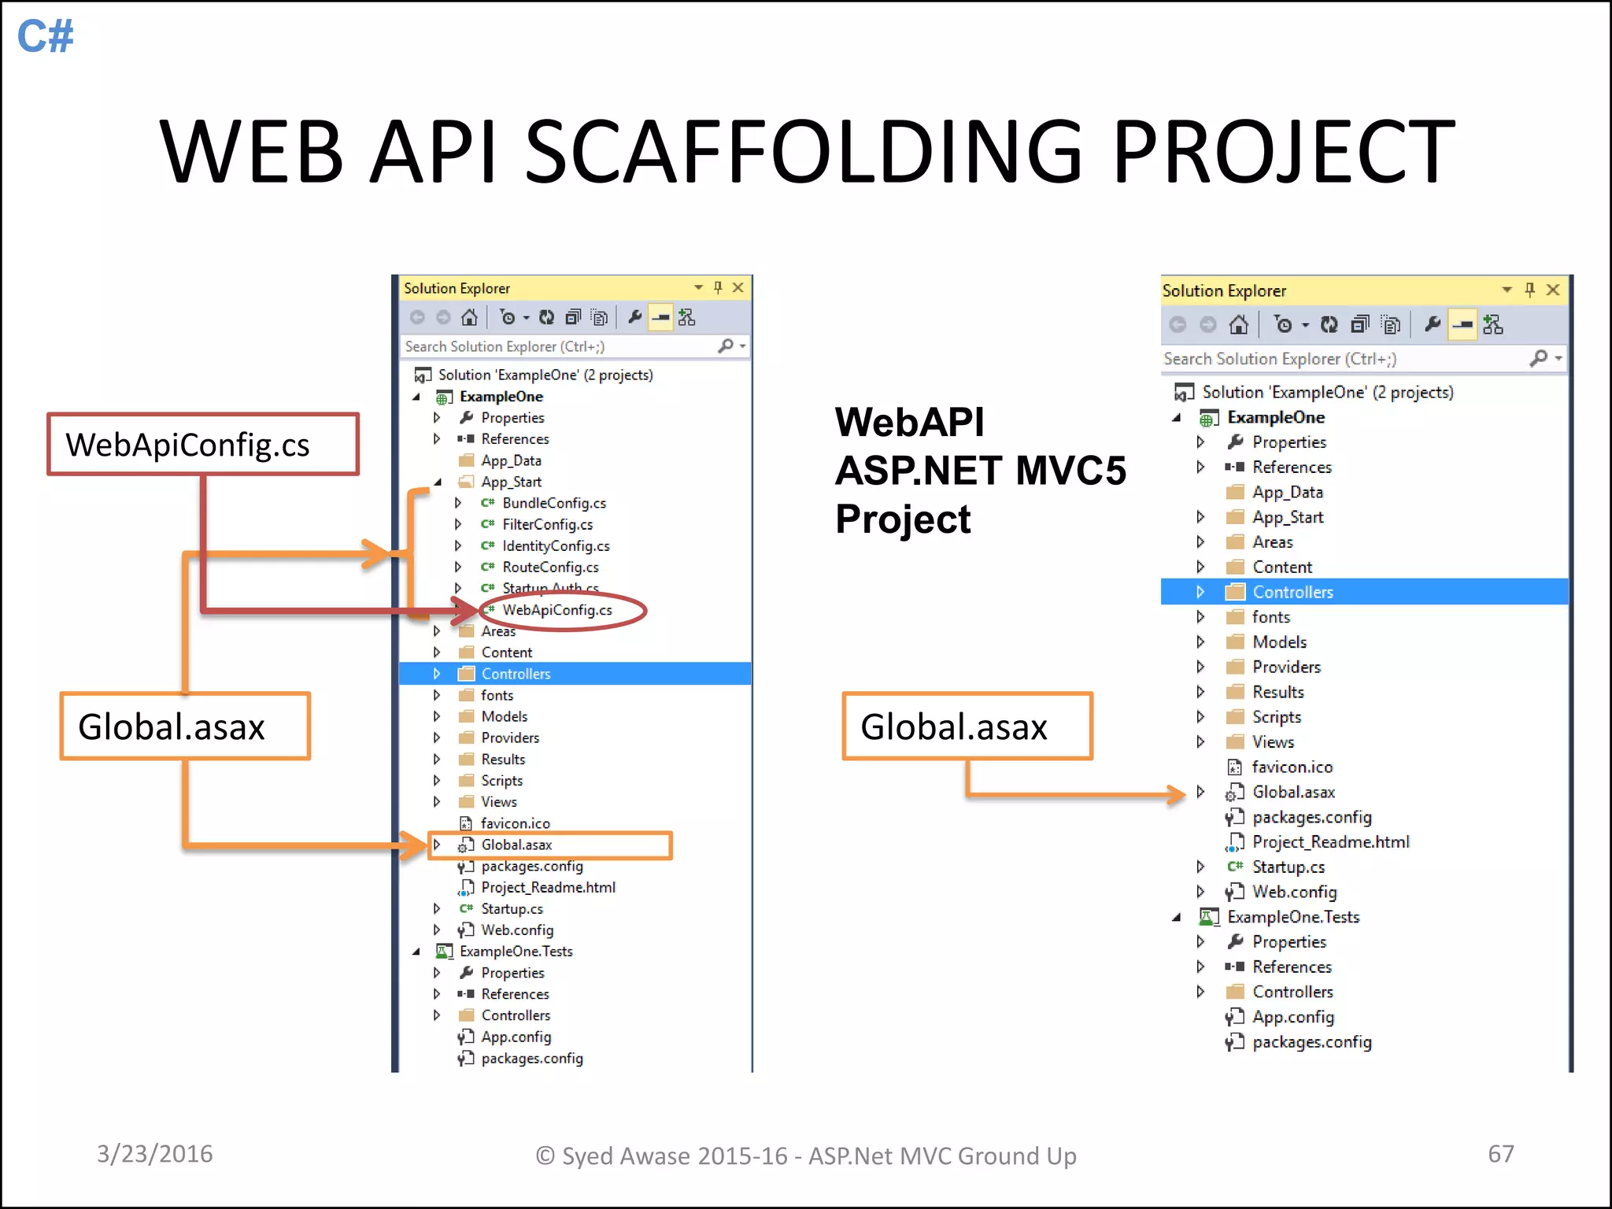Select App_Data folder in right tree
1612x1209 pixels.
[1288, 492]
